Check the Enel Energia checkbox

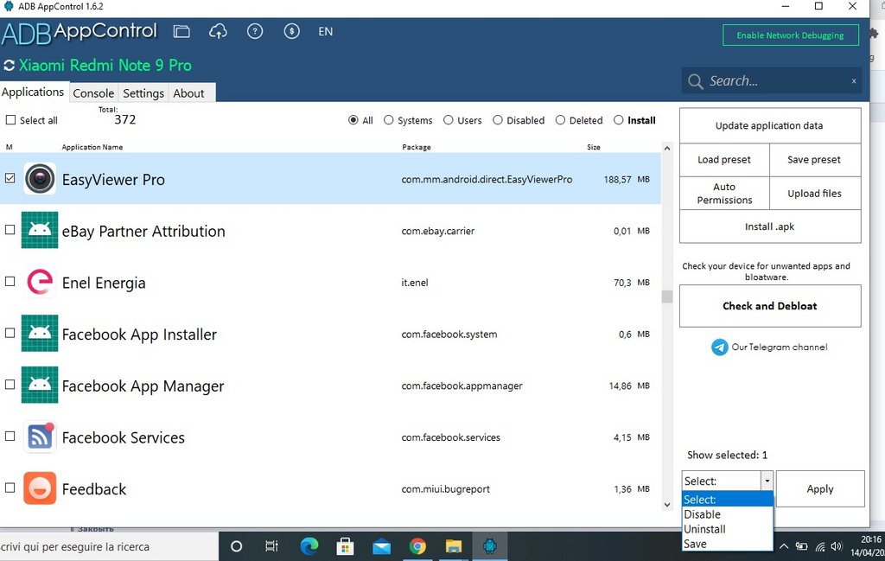click(x=10, y=281)
